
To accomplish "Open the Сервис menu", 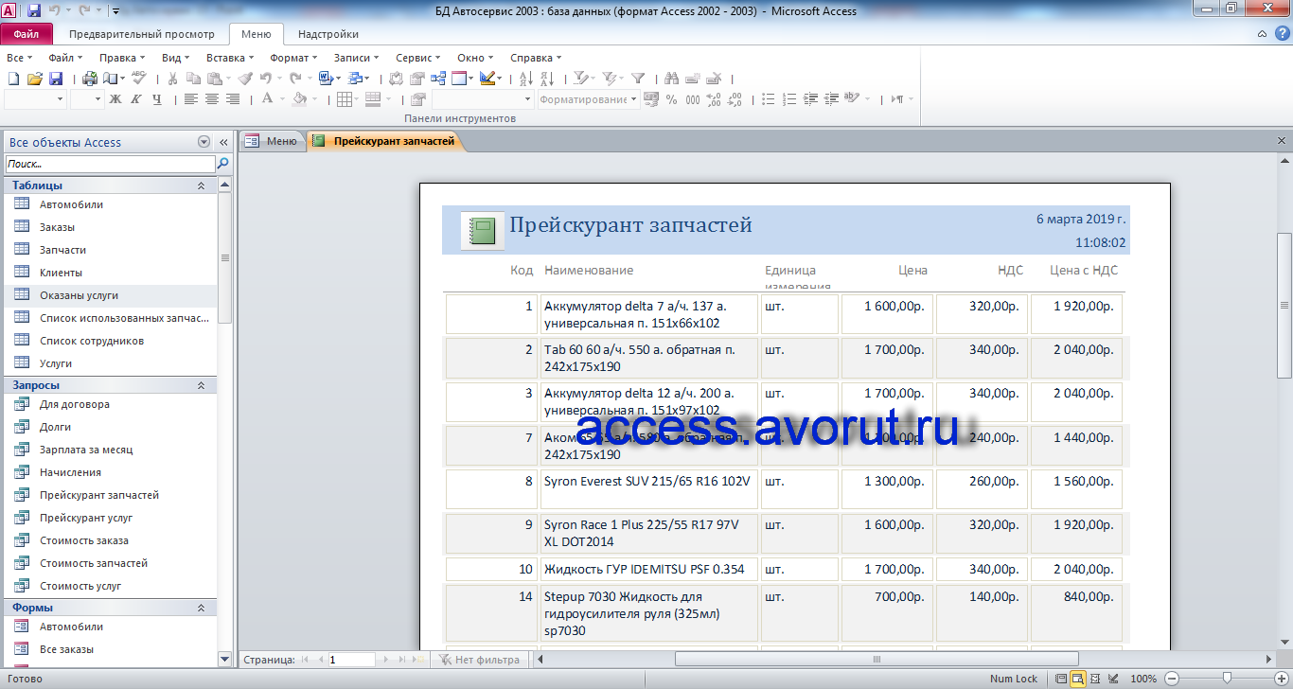I will pyautogui.click(x=417, y=58).
